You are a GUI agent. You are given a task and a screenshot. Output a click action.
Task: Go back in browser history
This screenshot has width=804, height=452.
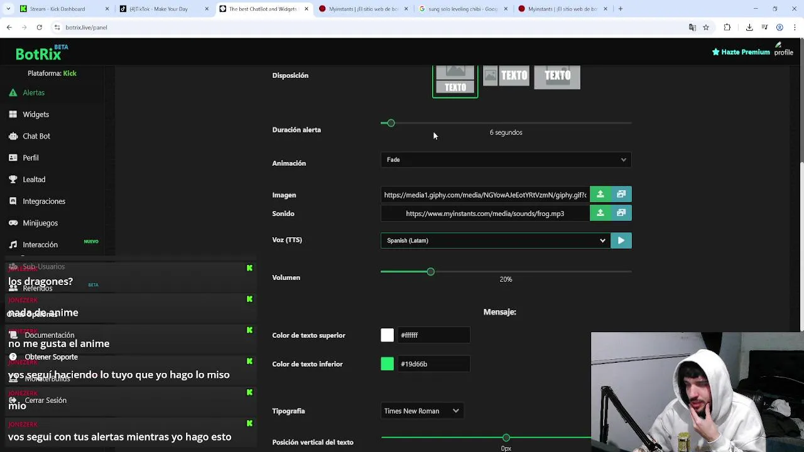tap(9, 28)
